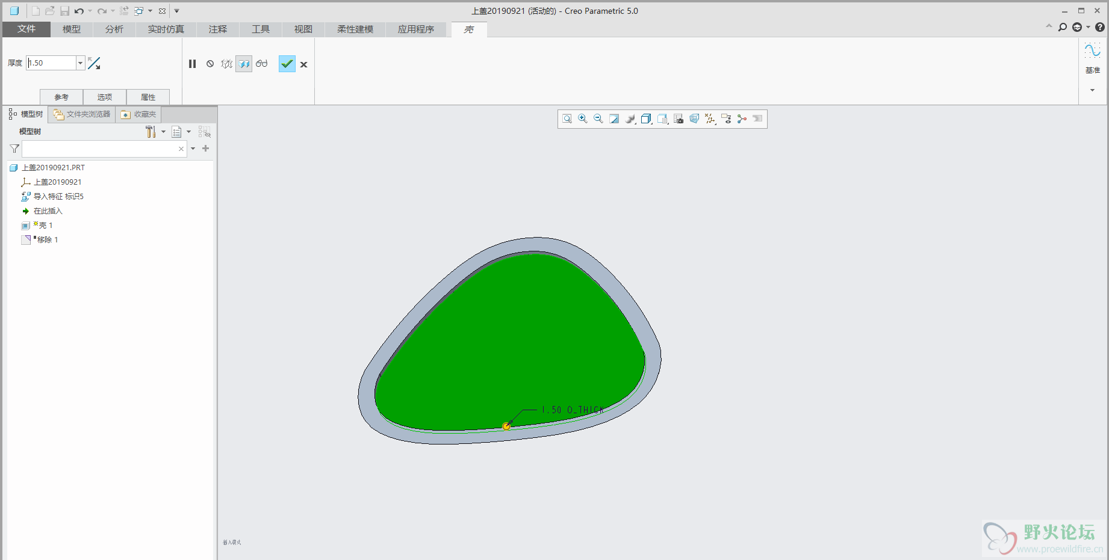The width and height of the screenshot is (1109, 560).
Task: Open the 参考 panel
Action: (x=61, y=97)
